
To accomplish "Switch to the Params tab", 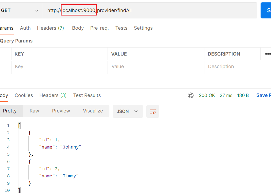I will tap(7, 28).
